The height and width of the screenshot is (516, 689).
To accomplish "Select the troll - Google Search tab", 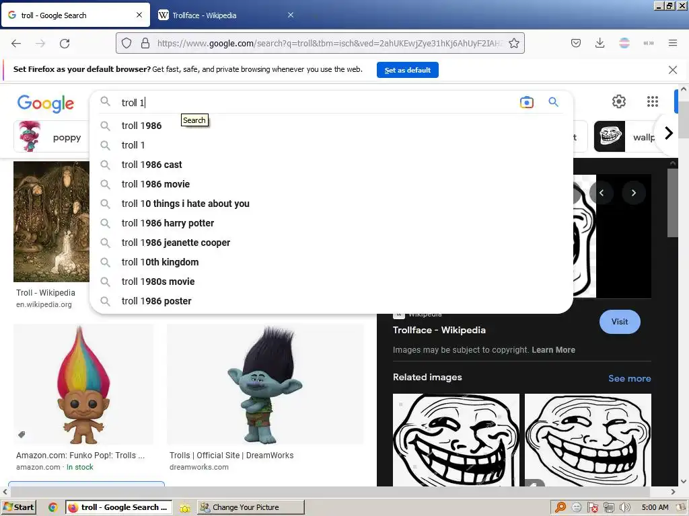I will click(x=75, y=15).
